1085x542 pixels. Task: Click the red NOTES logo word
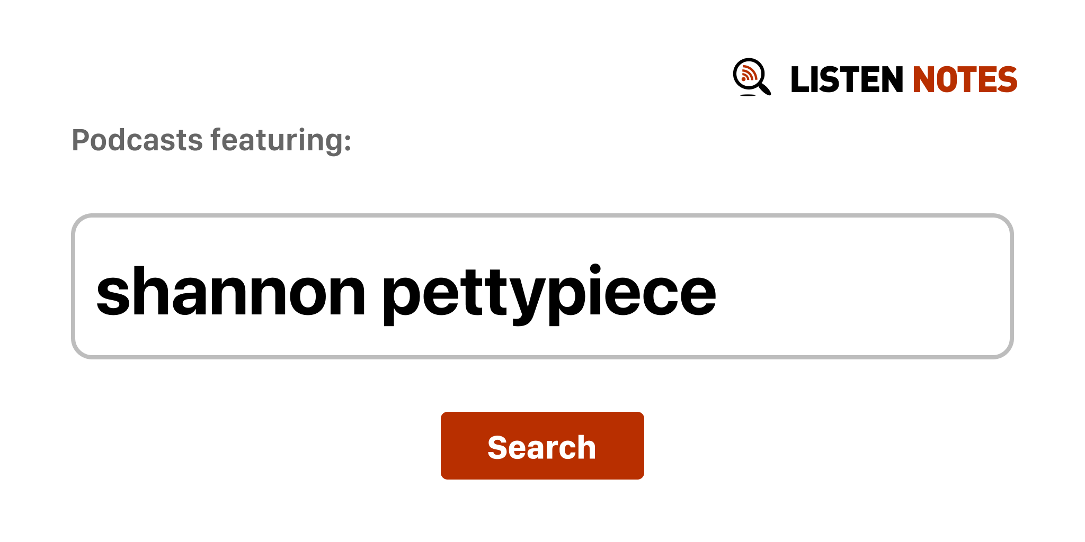coord(965,80)
